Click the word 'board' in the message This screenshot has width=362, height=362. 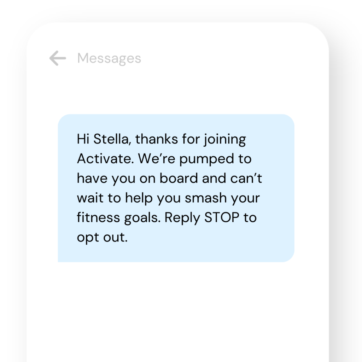pos(179,178)
